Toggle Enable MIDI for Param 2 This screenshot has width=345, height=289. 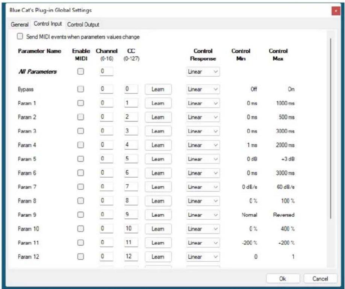[x=80, y=117]
